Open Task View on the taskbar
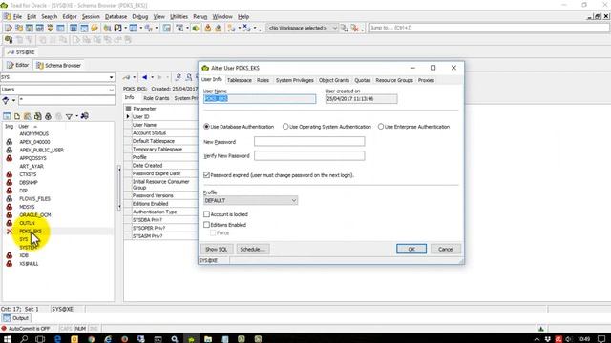This screenshot has width=611, height=343. [x=40, y=339]
